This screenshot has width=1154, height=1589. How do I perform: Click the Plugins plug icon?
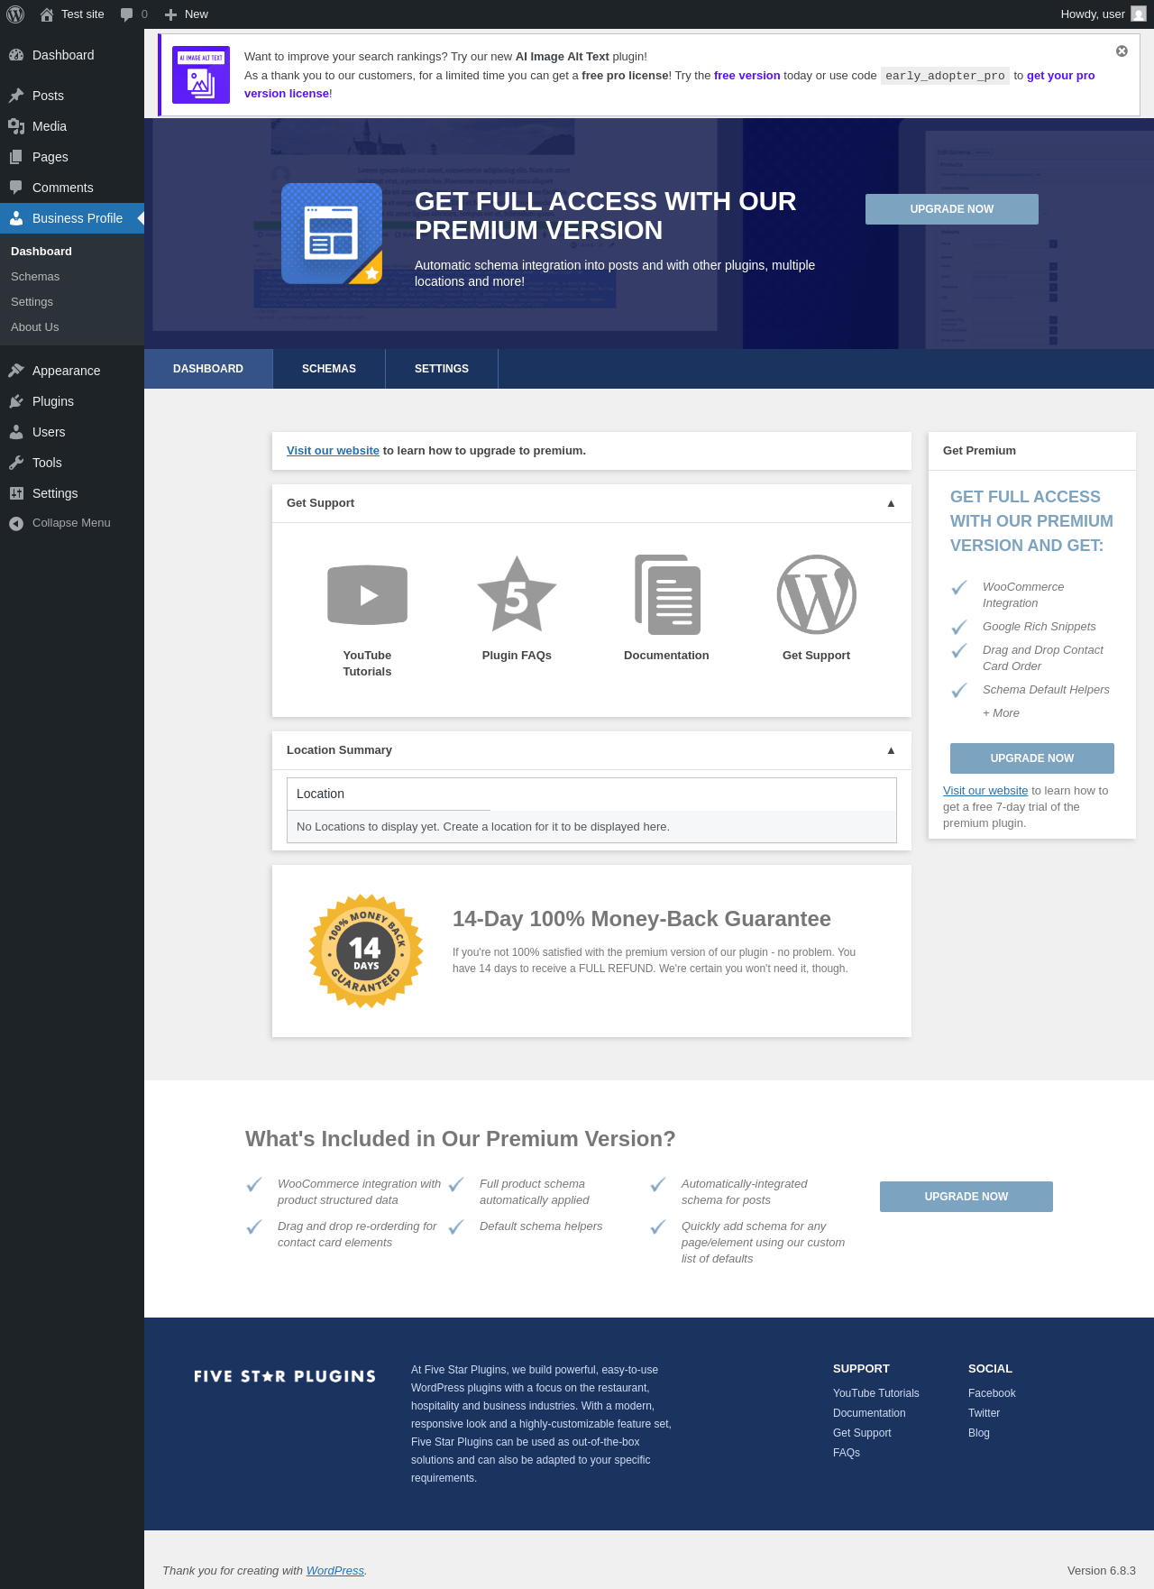point(16,401)
